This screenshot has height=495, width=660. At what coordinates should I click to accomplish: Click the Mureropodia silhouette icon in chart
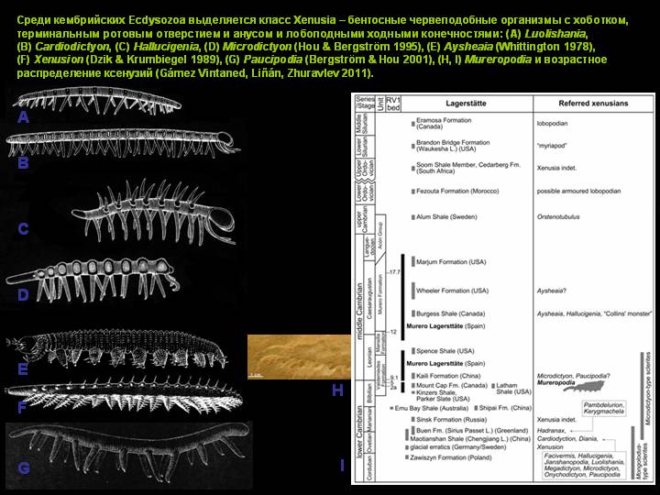point(584,387)
